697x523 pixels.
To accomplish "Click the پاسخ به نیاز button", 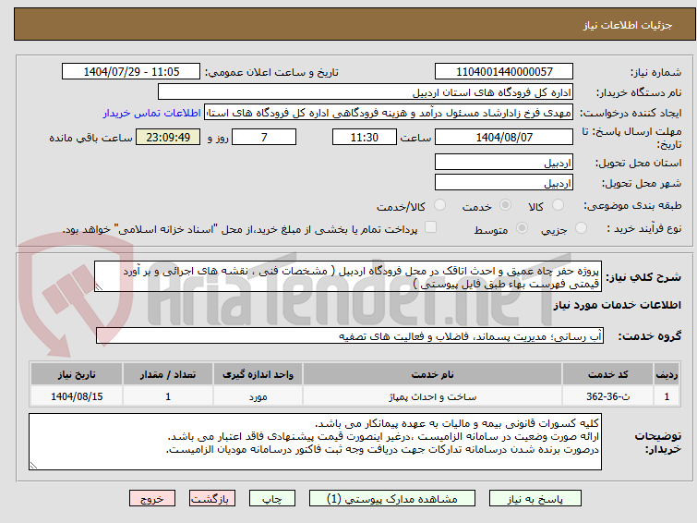I will pos(535,499).
